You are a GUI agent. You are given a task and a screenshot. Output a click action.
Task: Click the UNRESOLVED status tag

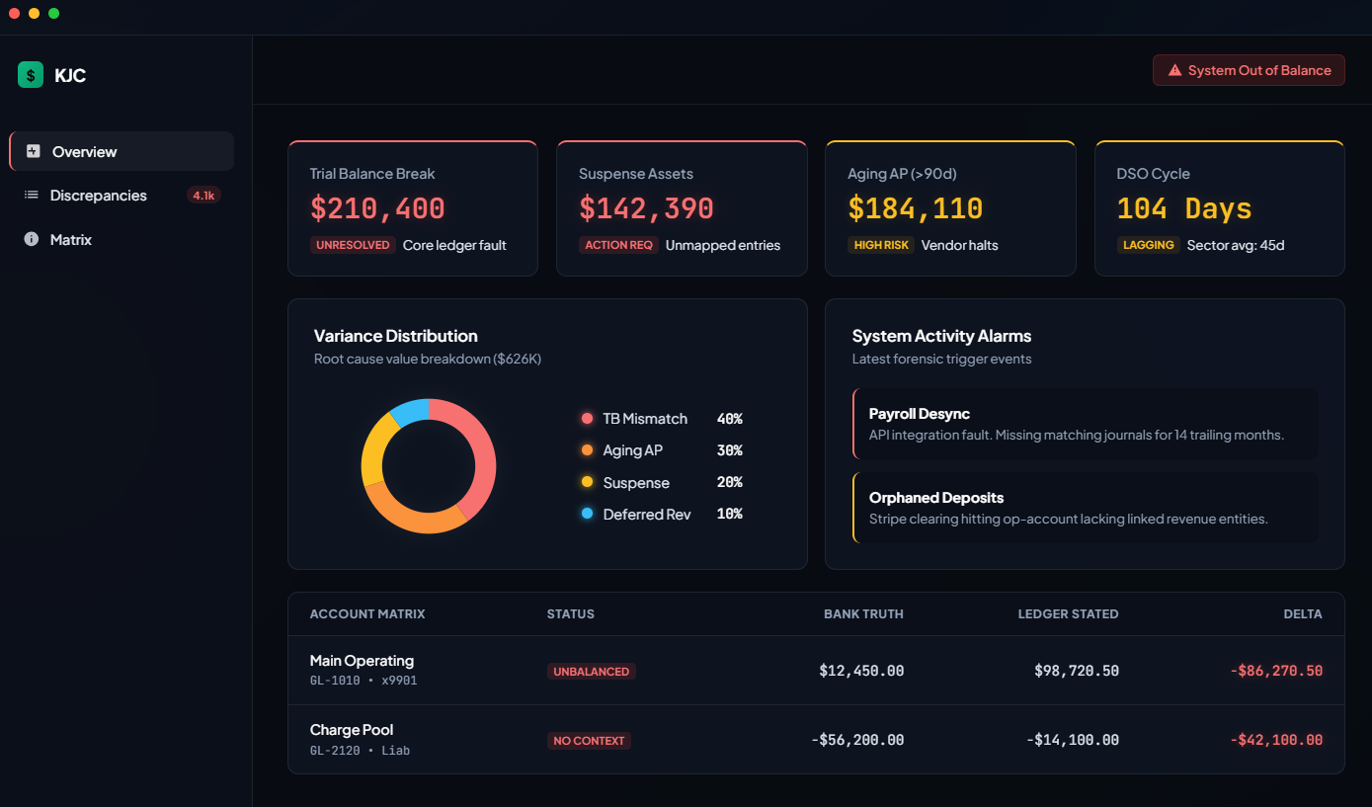[353, 245]
